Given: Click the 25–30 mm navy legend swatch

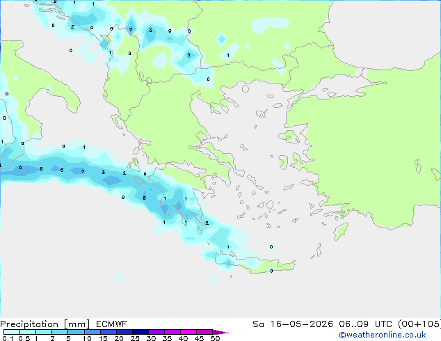Looking at the screenshot, I should [141, 332].
